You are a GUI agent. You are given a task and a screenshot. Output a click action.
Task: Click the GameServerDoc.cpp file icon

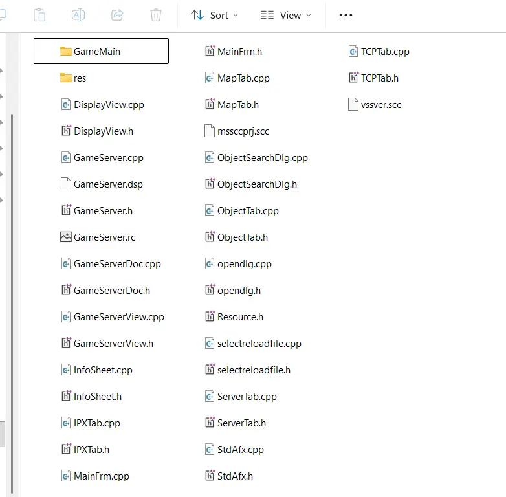66,263
